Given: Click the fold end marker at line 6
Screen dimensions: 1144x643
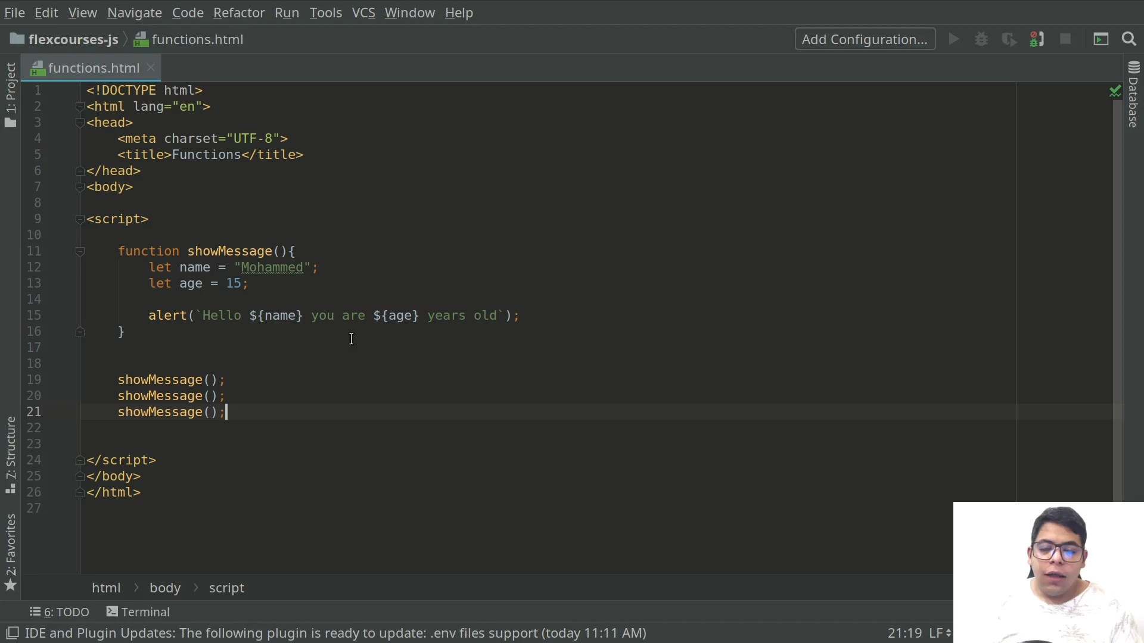Looking at the screenshot, I should (80, 171).
